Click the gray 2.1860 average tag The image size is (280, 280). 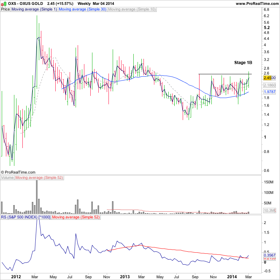[x=269, y=85]
